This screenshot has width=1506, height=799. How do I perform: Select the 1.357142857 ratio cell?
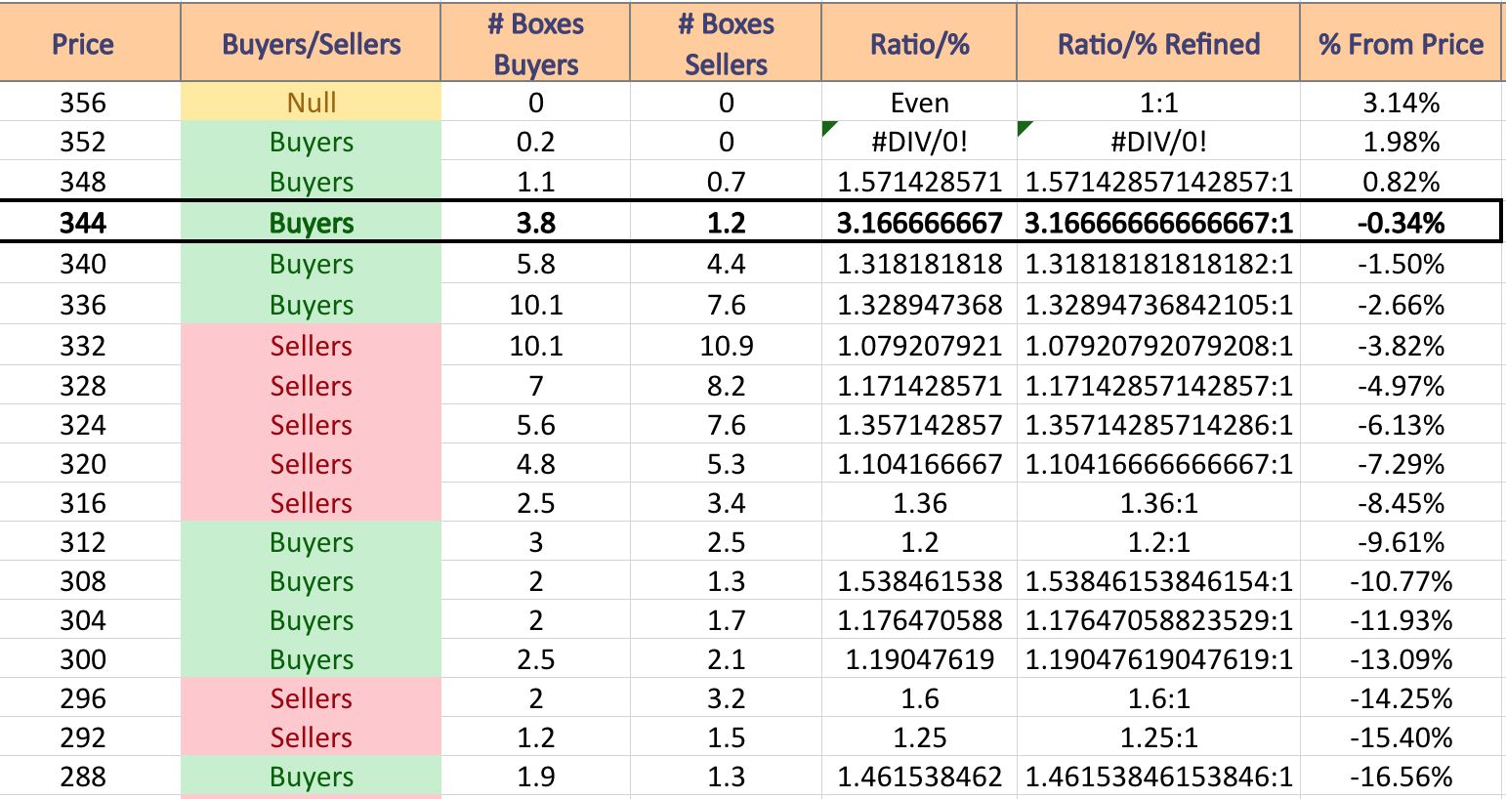[x=919, y=425]
